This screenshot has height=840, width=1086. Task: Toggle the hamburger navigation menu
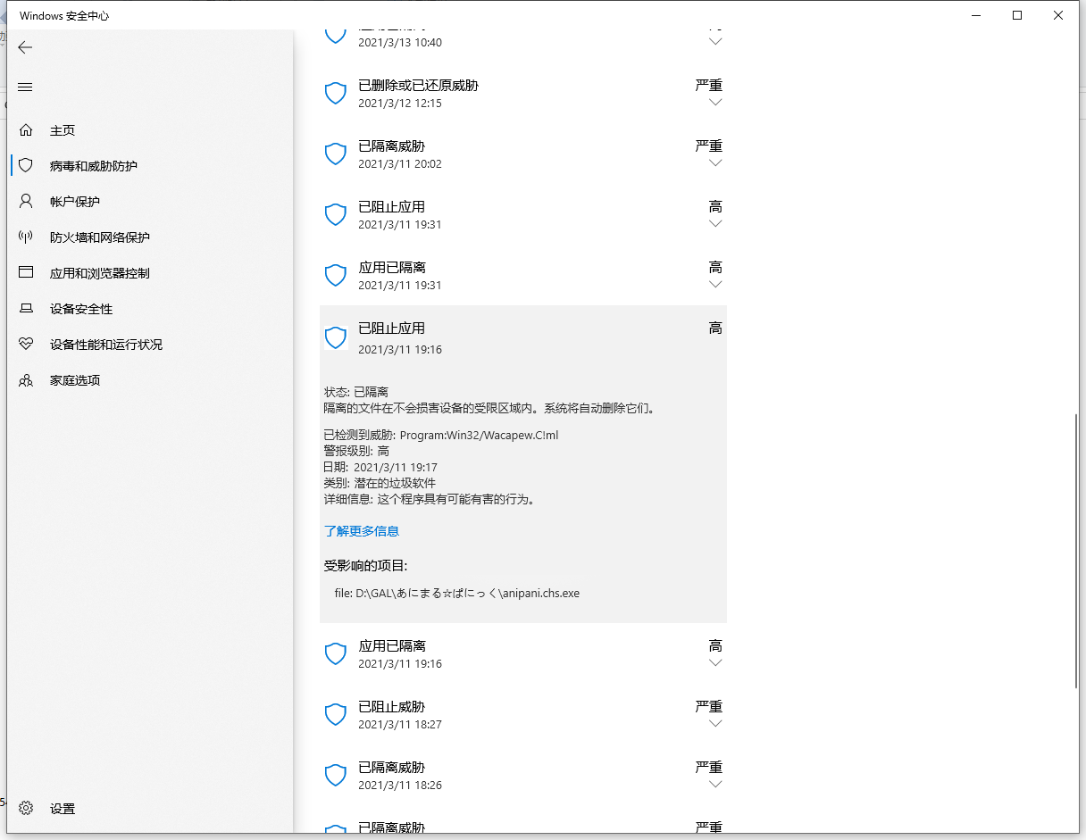[25, 87]
